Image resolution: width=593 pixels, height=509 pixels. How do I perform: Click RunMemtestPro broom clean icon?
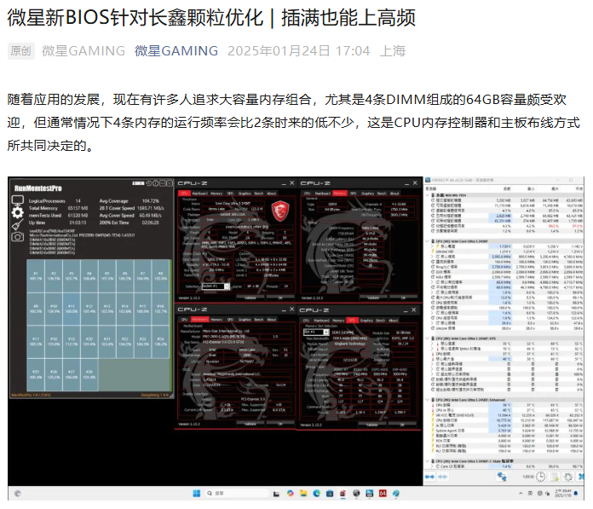18,225
